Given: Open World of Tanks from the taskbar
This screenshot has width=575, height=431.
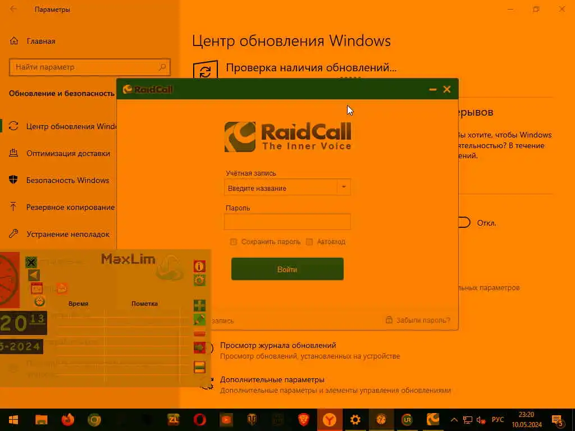Looking at the screenshot, I should [x=252, y=420].
